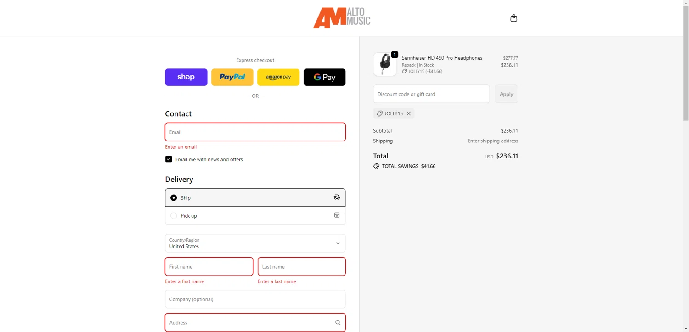Click the Sennheiser HD 490 Pro Headphones title
Image resolution: width=689 pixels, height=332 pixels.
(x=442, y=58)
